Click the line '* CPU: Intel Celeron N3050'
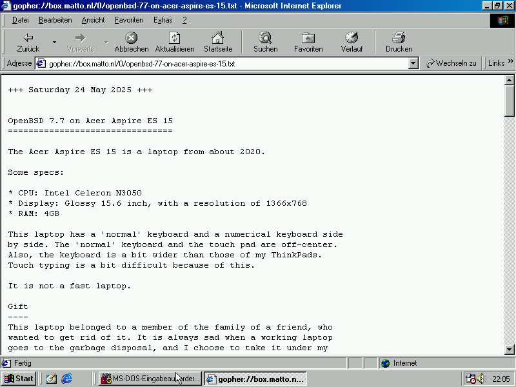The image size is (516, 387). click(75, 193)
